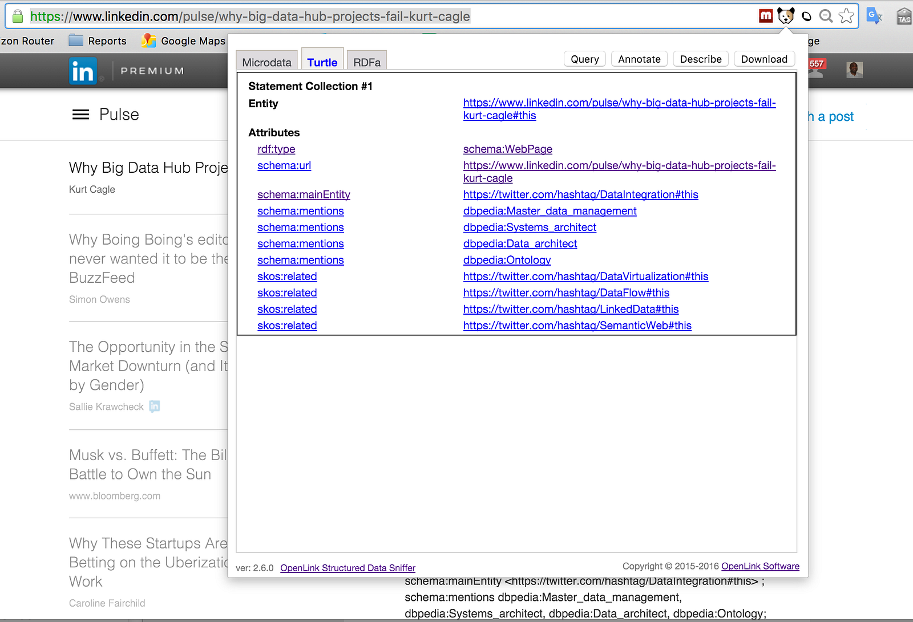
Task: Click the green padlock security icon
Action: point(18,17)
